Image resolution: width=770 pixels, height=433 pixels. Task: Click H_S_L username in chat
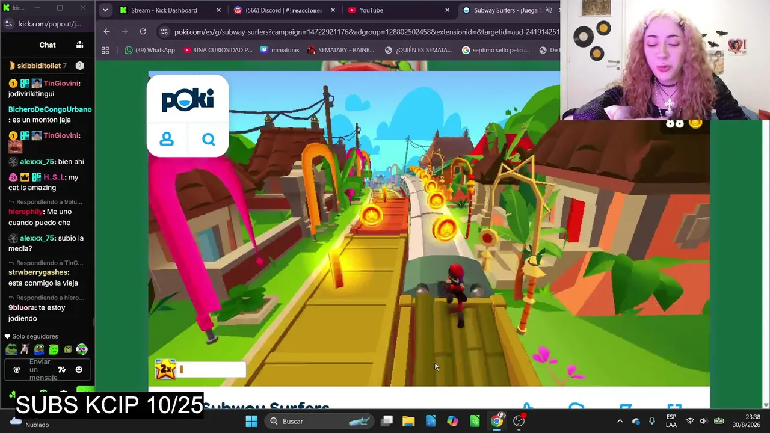pyautogui.click(x=54, y=177)
